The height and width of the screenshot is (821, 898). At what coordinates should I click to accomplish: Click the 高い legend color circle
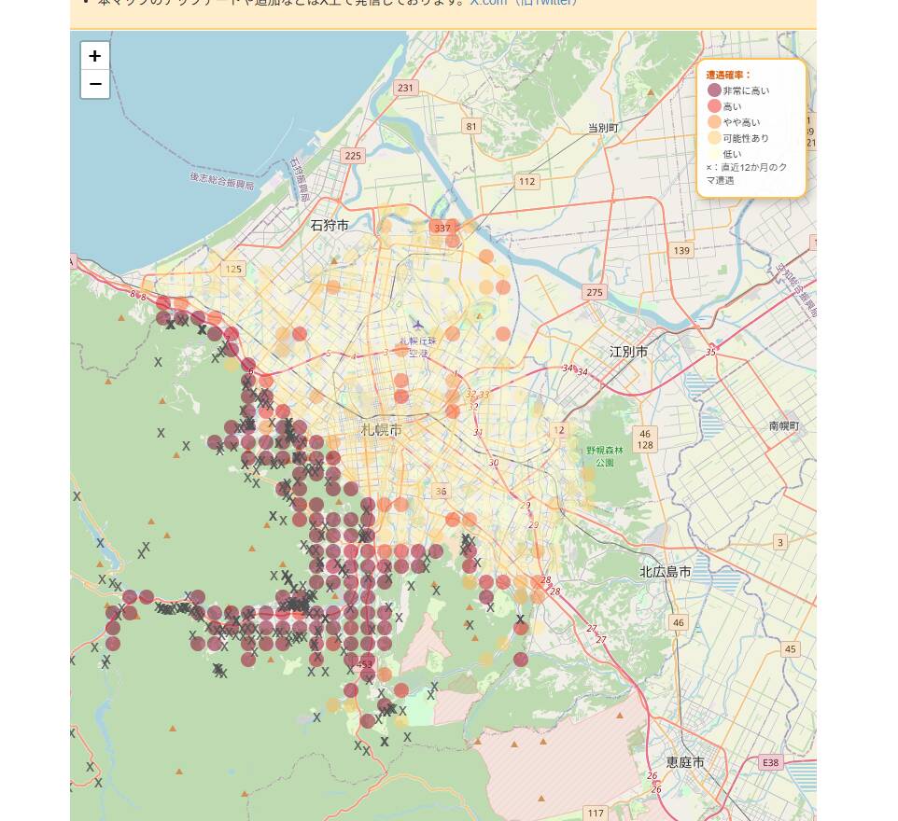[714, 106]
